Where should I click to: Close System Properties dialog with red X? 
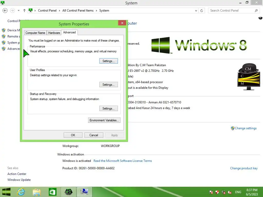point(122,23)
